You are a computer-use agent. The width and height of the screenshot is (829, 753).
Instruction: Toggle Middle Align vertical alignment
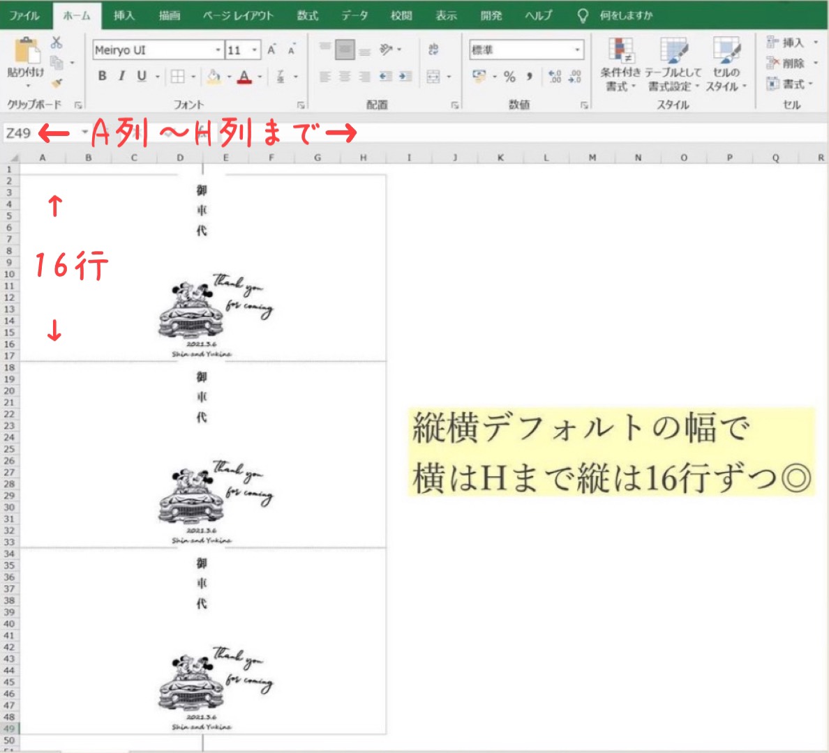pyautogui.click(x=345, y=50)
